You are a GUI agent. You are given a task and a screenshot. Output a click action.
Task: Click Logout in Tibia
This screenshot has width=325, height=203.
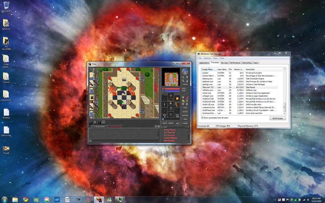pos(185,123)
